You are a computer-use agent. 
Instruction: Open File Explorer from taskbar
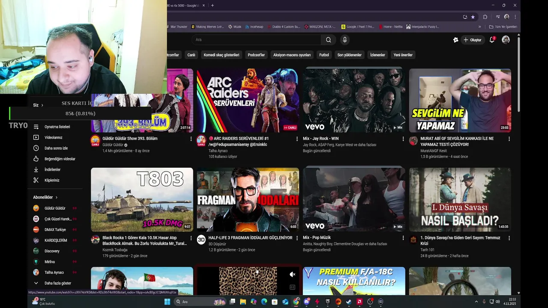(x=243, y=302)
